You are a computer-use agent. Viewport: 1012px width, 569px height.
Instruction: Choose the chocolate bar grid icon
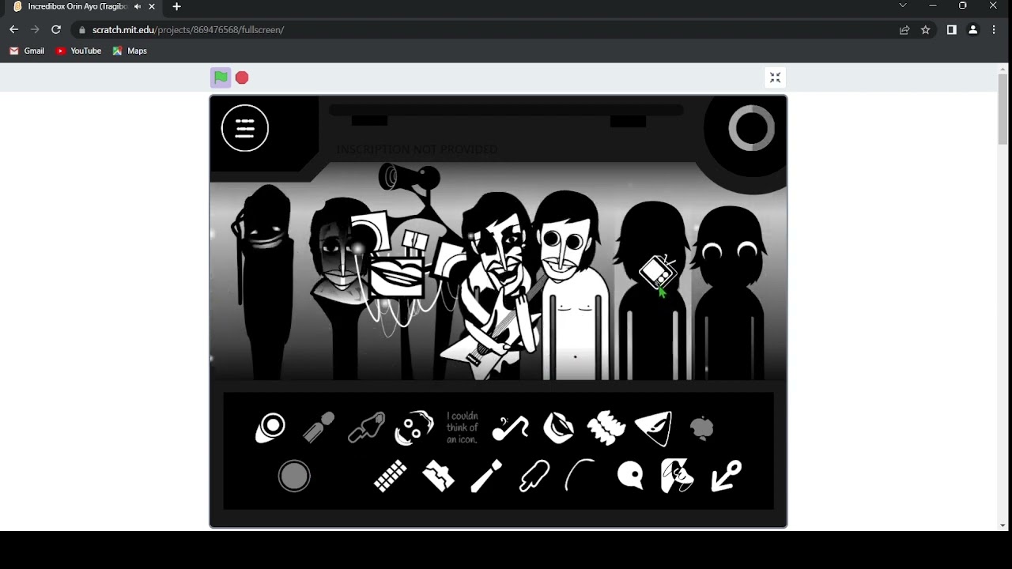pyautogui.click(x=391, y=477)
